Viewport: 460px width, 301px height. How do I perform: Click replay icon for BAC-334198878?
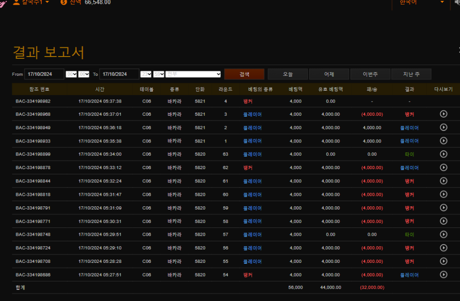443,167
